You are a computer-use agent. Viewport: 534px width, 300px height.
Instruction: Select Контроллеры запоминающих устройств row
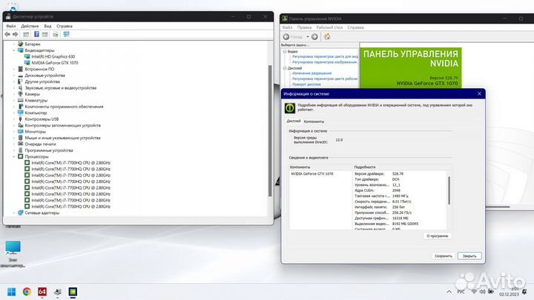pos(62,125)
